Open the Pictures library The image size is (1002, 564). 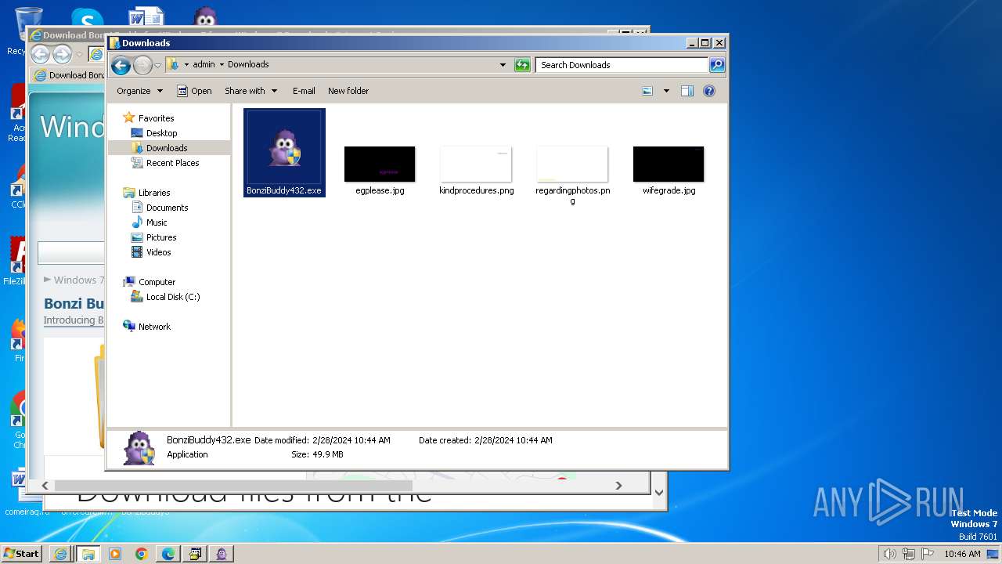tap(161, 237)
